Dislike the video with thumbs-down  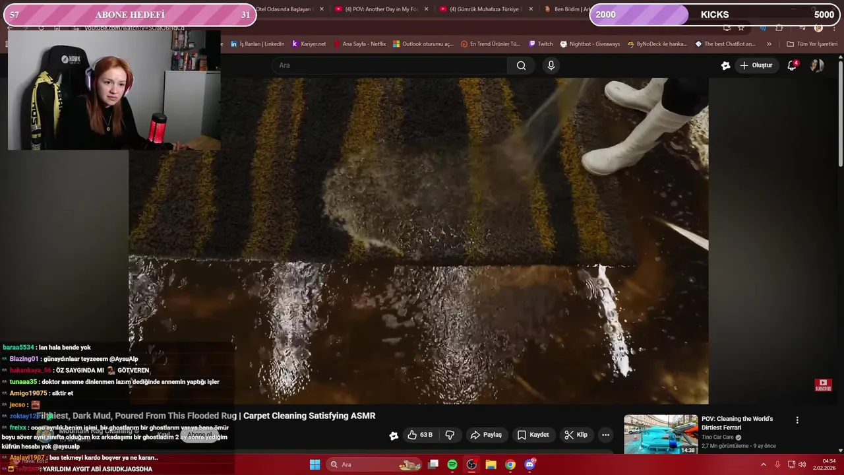tap(450, 435)
